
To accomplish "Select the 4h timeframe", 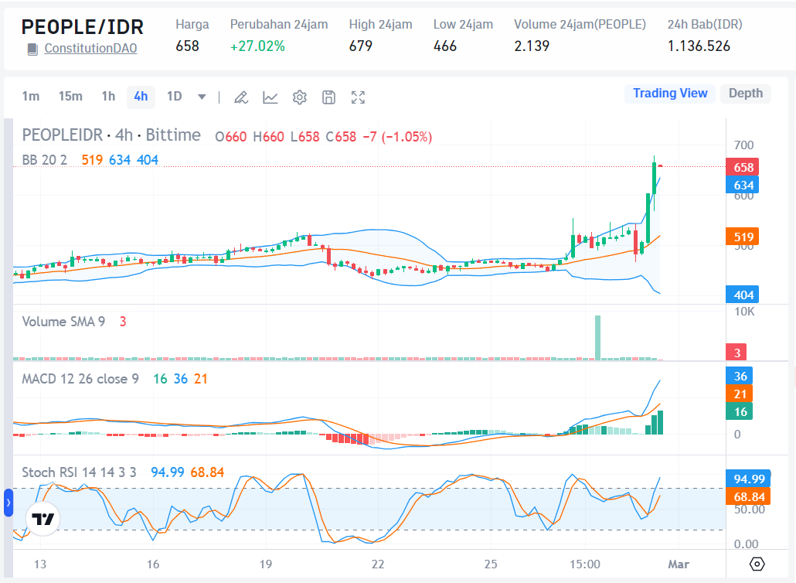I will click(x=141, y=97).
